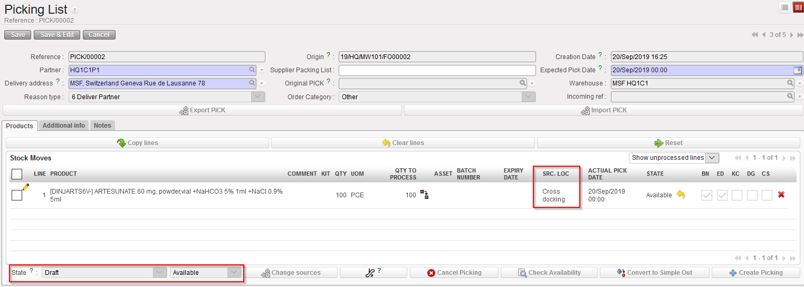Click the State help question mark

[x=31, y=271]
